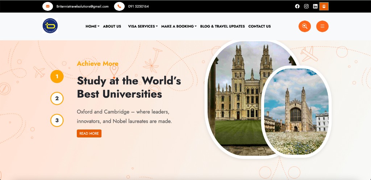This screenshot has height=180, width=371.
Task: Open the Facebook page icon
Action: pyautogui.click(x=297, y=6)
